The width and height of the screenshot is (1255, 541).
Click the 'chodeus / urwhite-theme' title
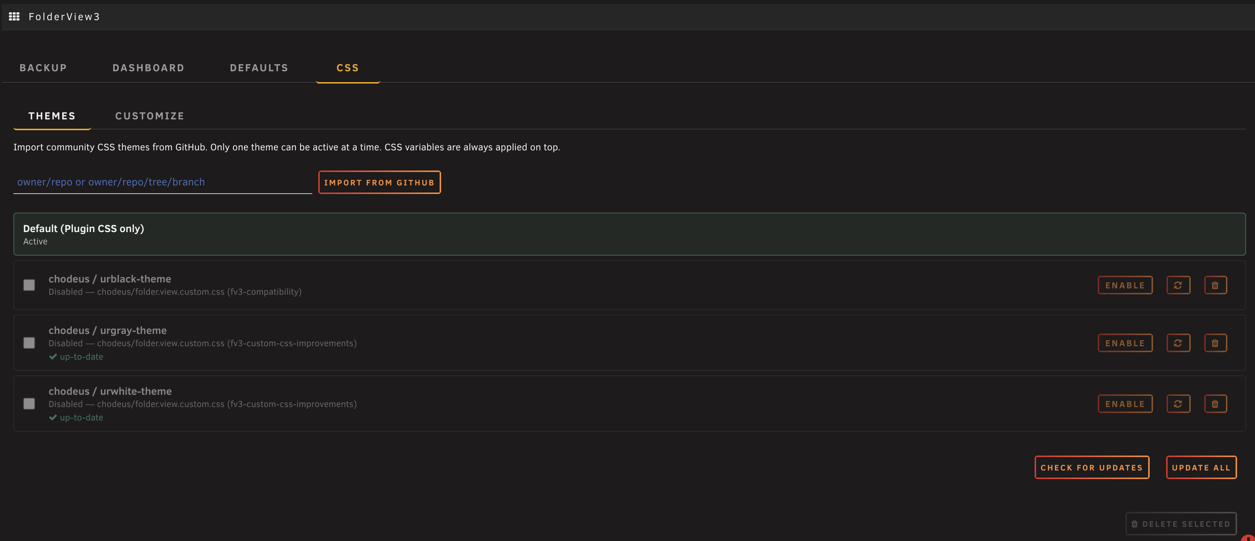[110, 391]
